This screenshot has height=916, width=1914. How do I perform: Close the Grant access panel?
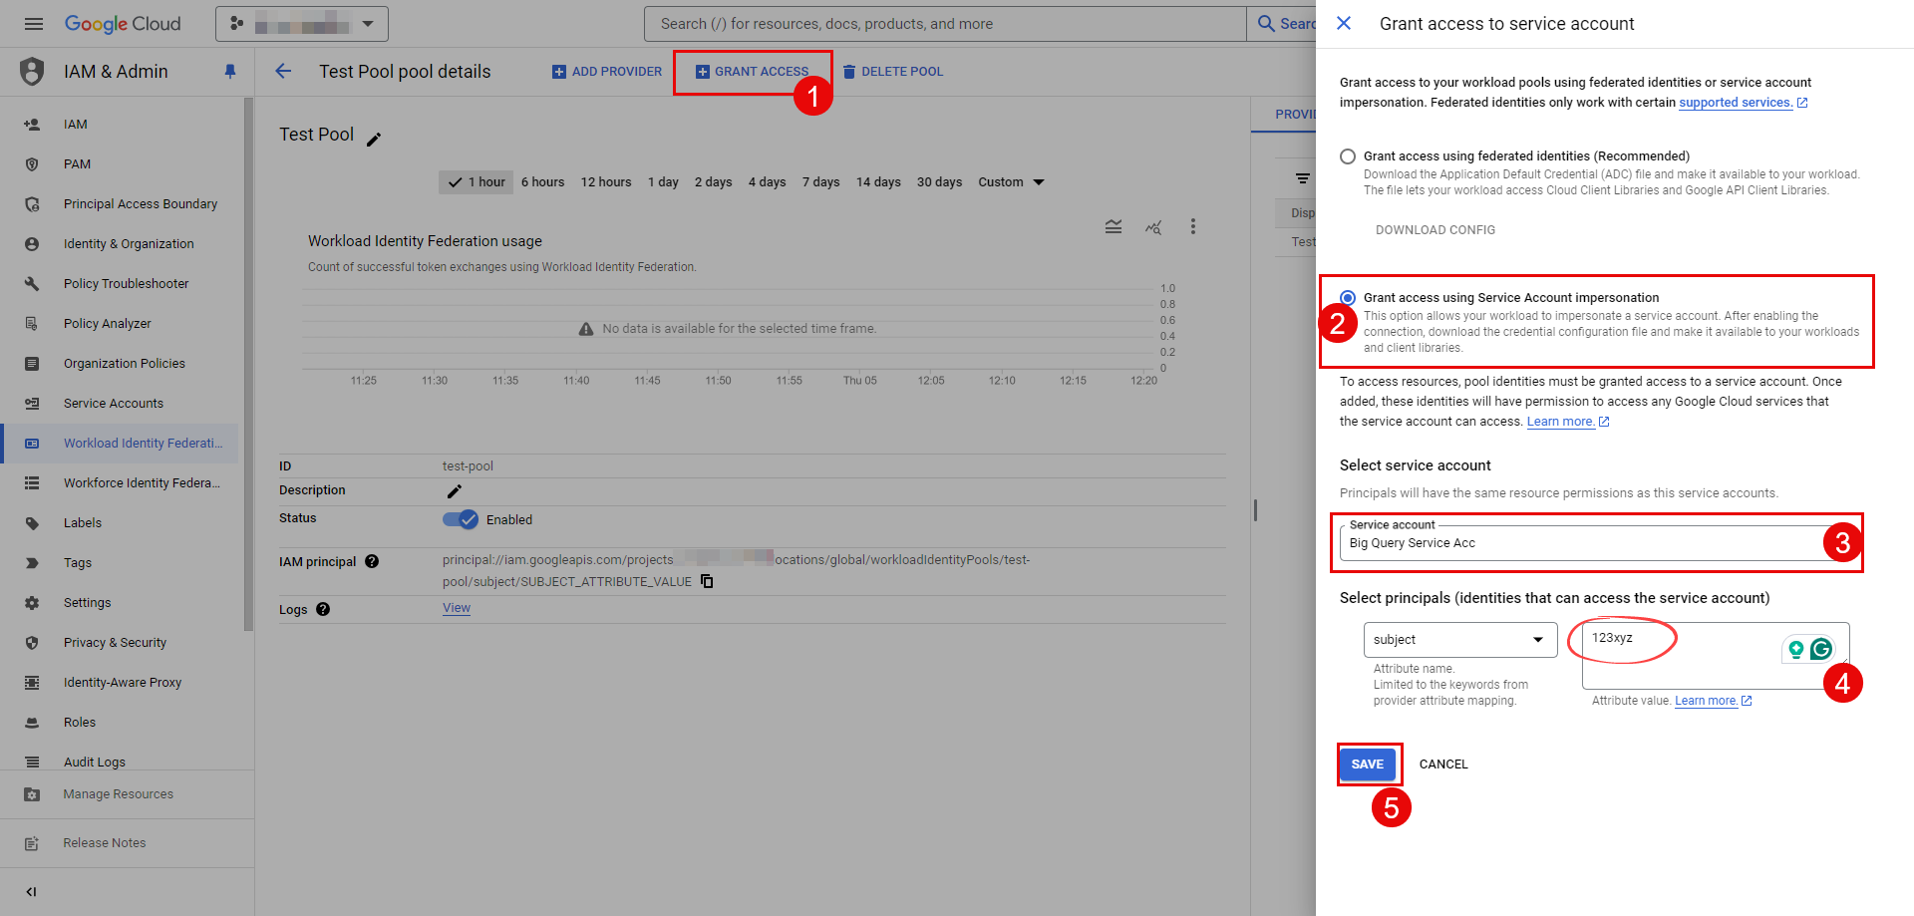pos(1344,23)
